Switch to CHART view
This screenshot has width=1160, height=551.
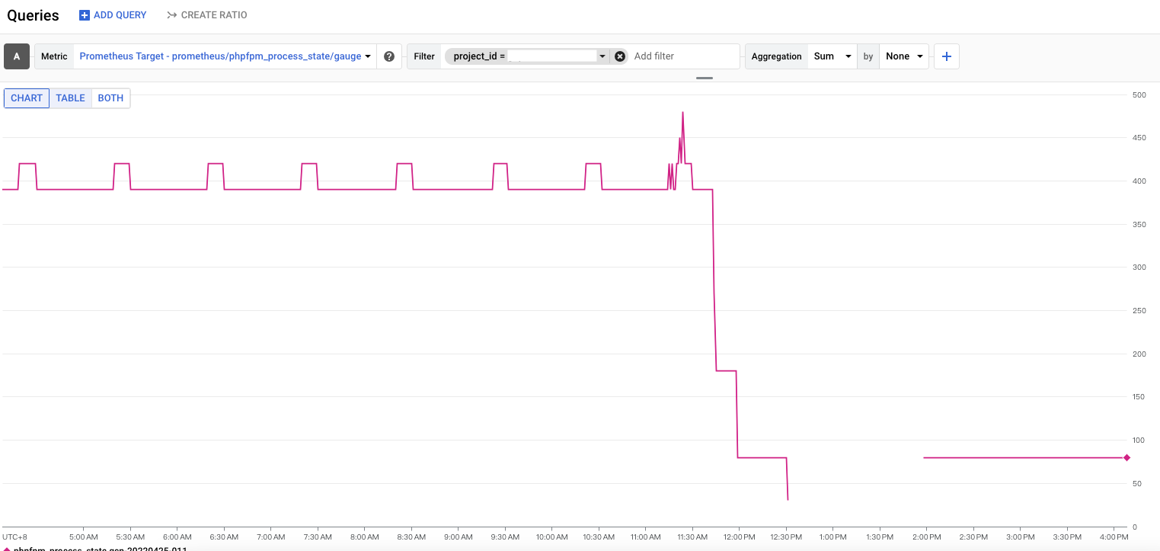[x=27, y=98]
